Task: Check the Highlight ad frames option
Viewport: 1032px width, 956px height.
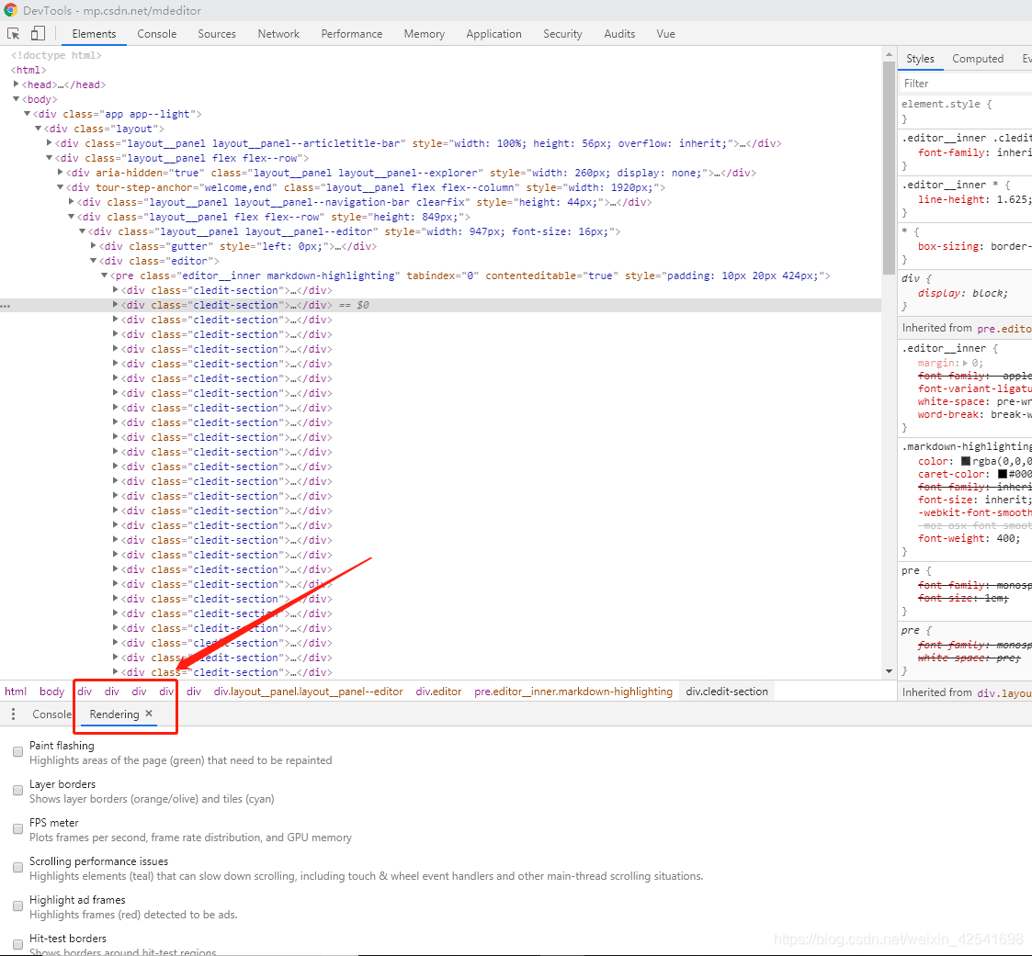Action: coord(17,906)
